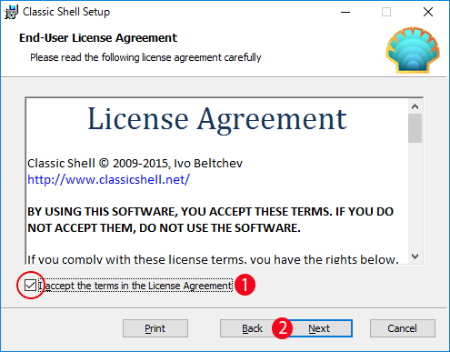Click the Print button
The height and width of the screenshot is (352, 450).
pos(155,328)
